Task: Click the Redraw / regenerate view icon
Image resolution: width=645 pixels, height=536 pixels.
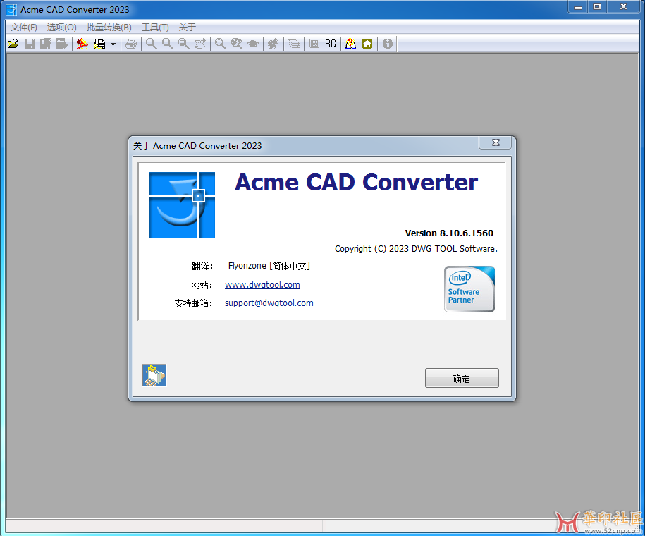Action: (x=253, y=44)
